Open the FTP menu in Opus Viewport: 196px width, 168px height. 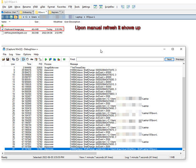(x=70, y=7)
